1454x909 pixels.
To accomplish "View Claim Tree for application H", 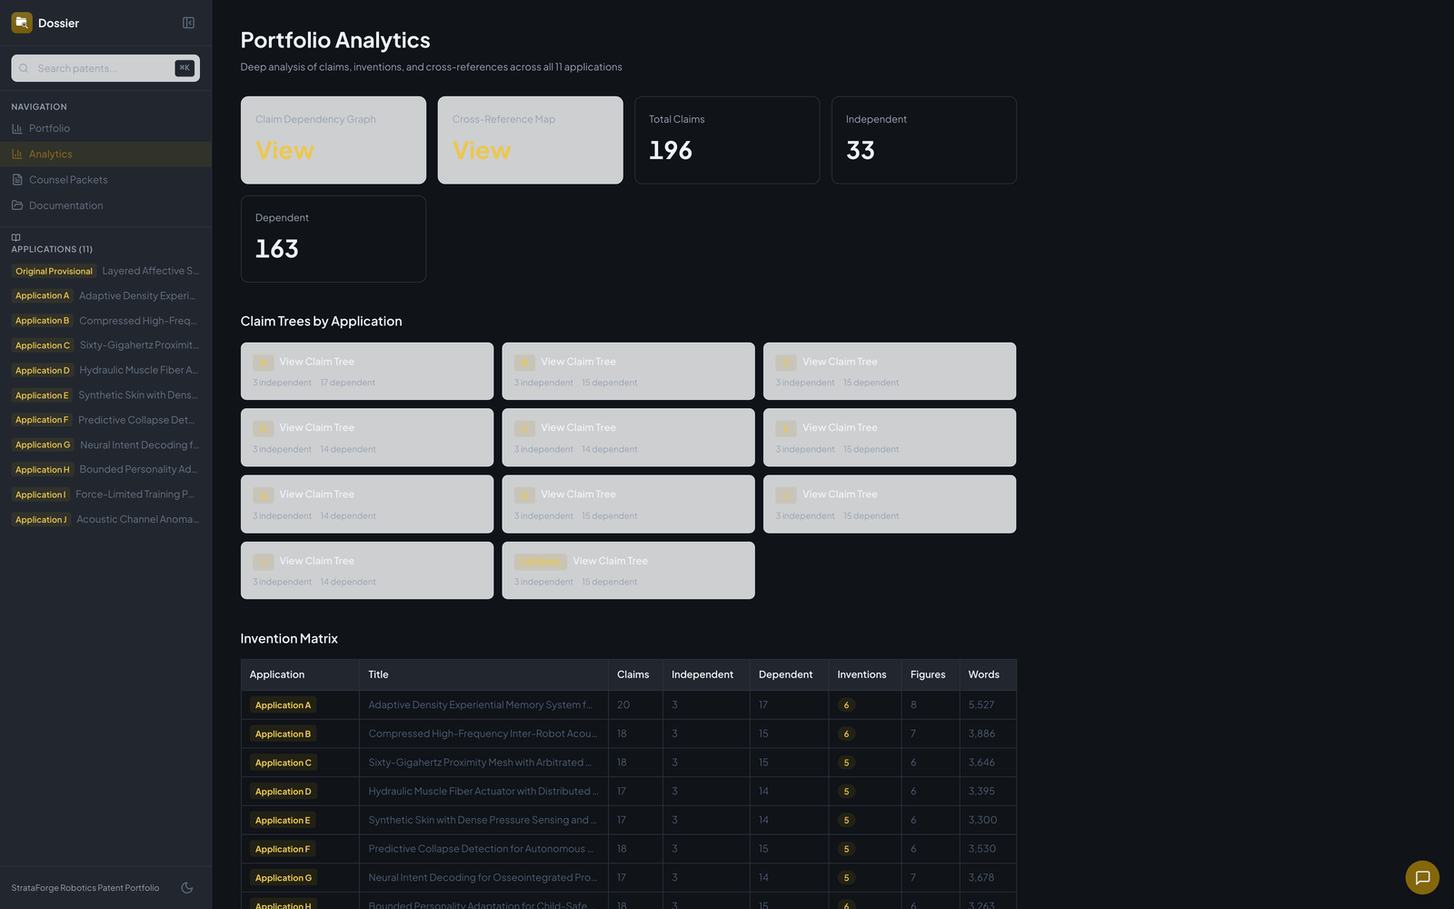I will (x=628, y=504).
